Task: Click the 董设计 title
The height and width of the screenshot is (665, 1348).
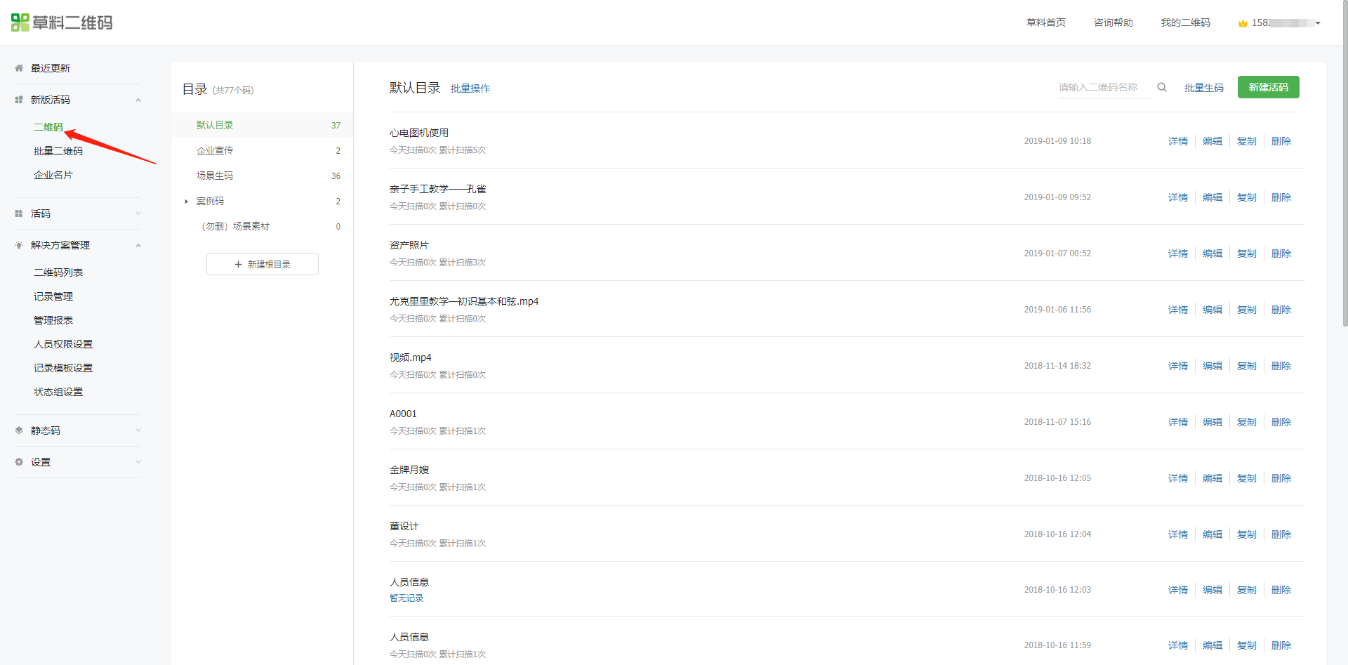Action: coord(404,526)
